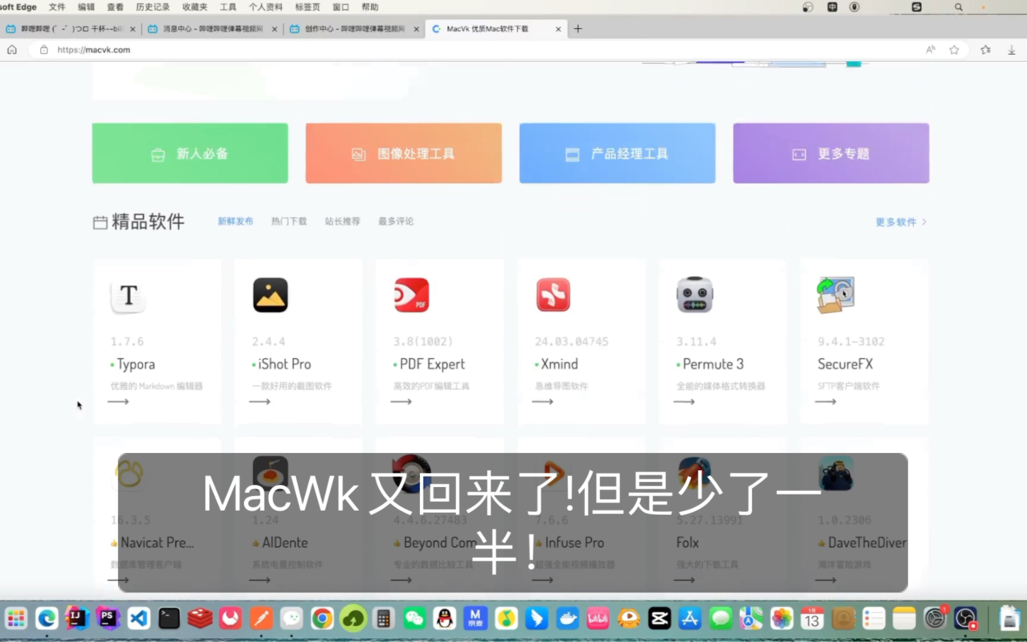Launch OBS from the dock
Screen dimensions: 1027x642
pos(965,619)
